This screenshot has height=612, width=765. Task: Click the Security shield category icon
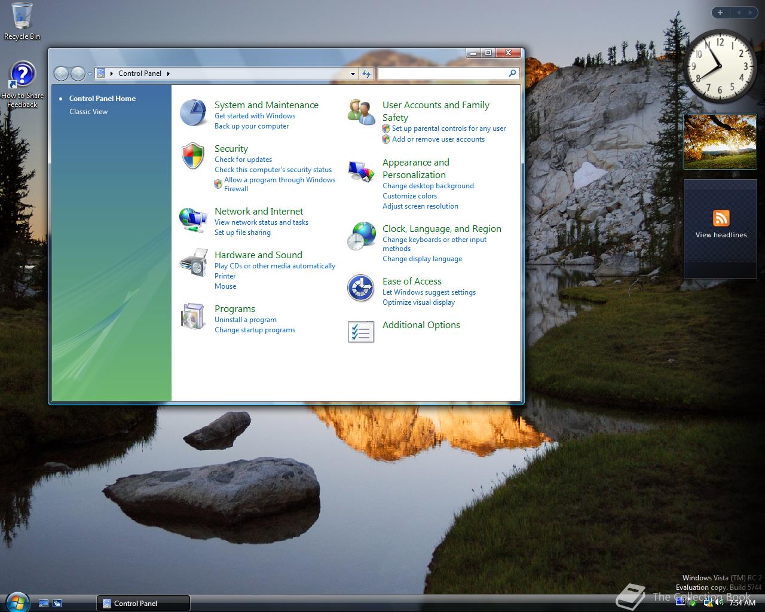coord(193,156)
